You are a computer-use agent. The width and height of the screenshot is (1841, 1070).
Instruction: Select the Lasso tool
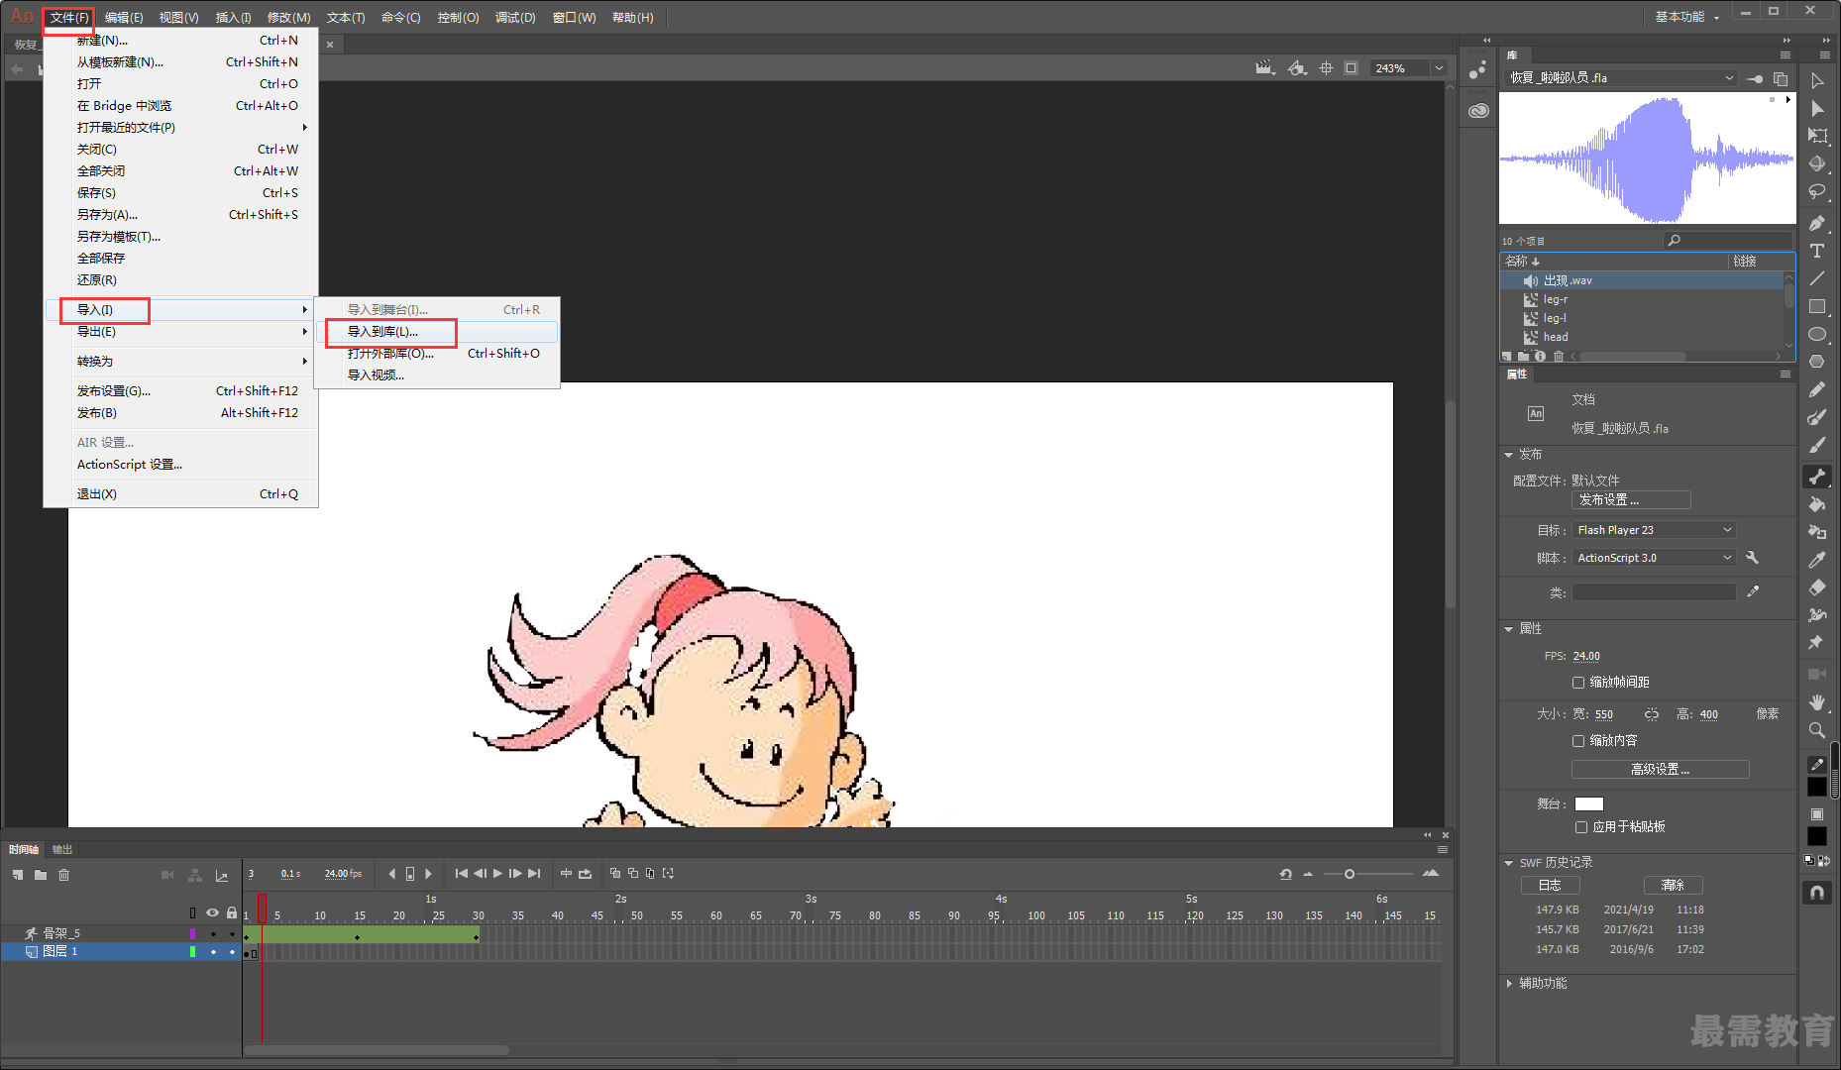click(x=1817, y=191)
